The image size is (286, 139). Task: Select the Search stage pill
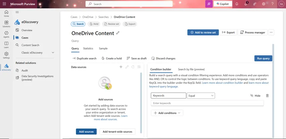click(78, 24)
